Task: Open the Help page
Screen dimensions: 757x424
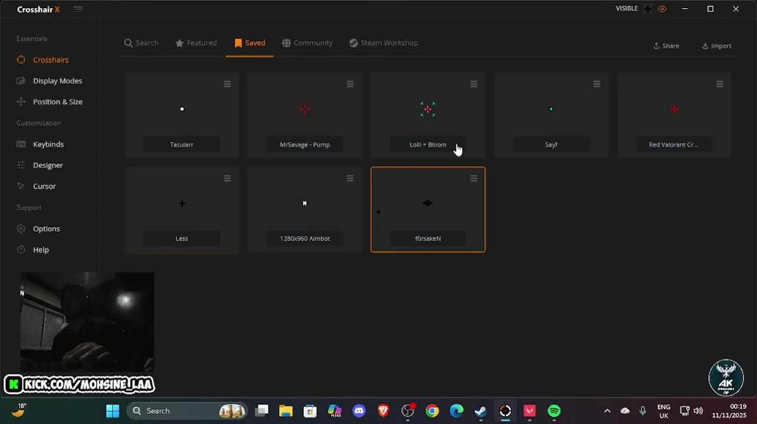Action: pos(41,250)
